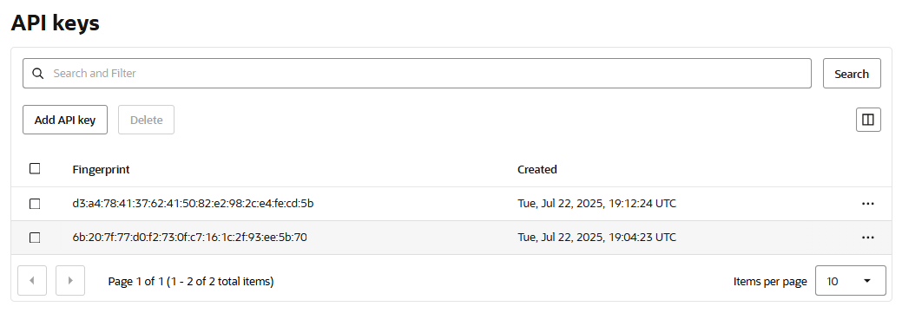
Task: Open the Items per page dropdown
Action: point(850,281)
